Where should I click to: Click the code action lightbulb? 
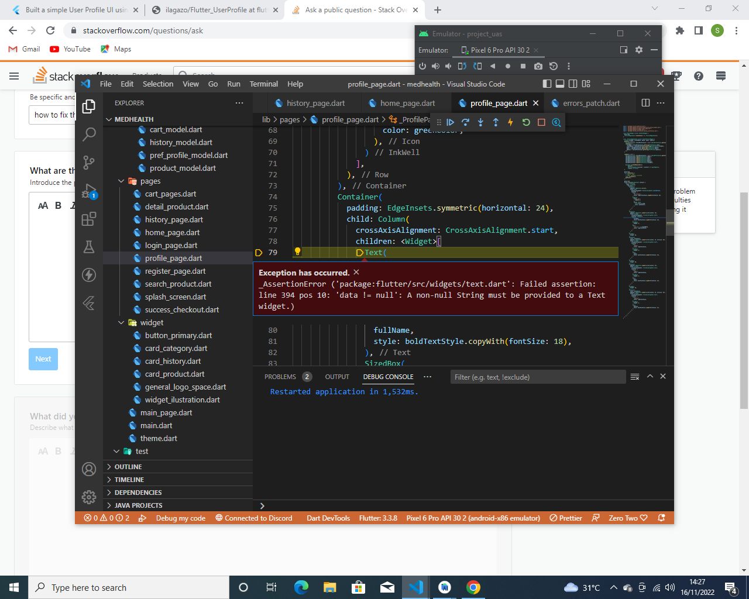click(297, 252)
